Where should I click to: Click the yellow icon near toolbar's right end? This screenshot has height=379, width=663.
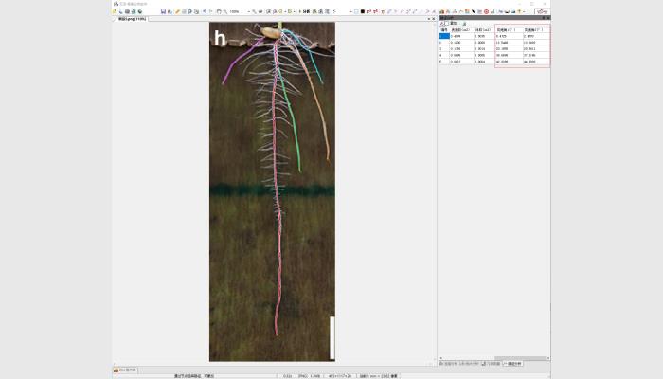coord(520,11)
